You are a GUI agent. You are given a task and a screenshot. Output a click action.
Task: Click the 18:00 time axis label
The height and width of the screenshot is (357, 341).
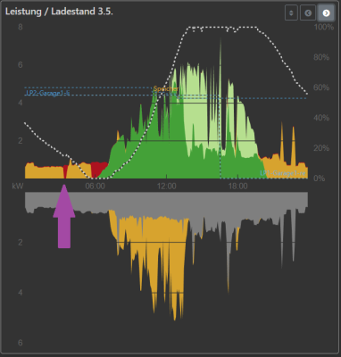click(238, 187)
